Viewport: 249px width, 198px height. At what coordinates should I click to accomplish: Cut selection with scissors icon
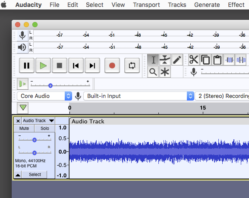(194, 60)
